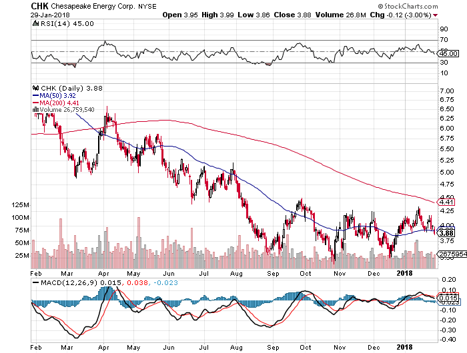Click the Chg -0.12 (-3.00%) value
467x353 pixels.
tap(400, 15)
